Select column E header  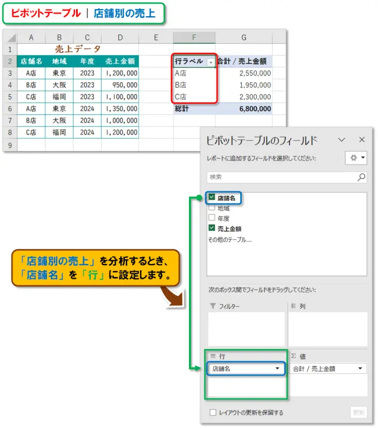(156, 38)
